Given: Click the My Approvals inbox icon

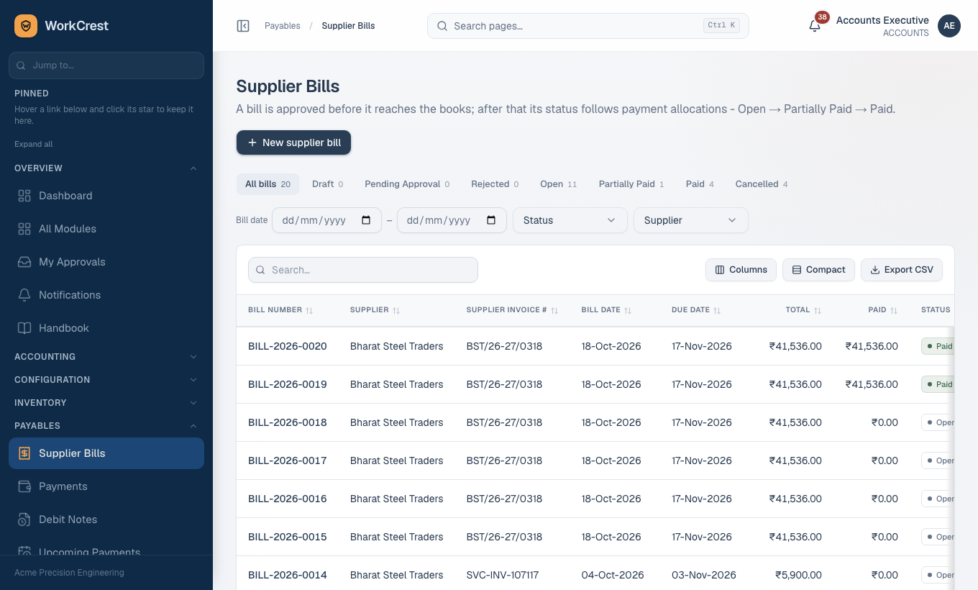Looking at the screenshot, I should 24,262.
